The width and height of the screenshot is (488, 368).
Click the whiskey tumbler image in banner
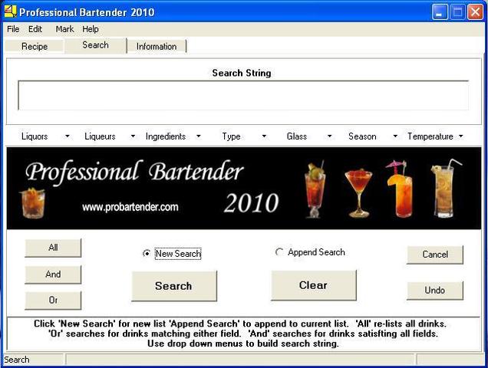[x=32, y=203]
